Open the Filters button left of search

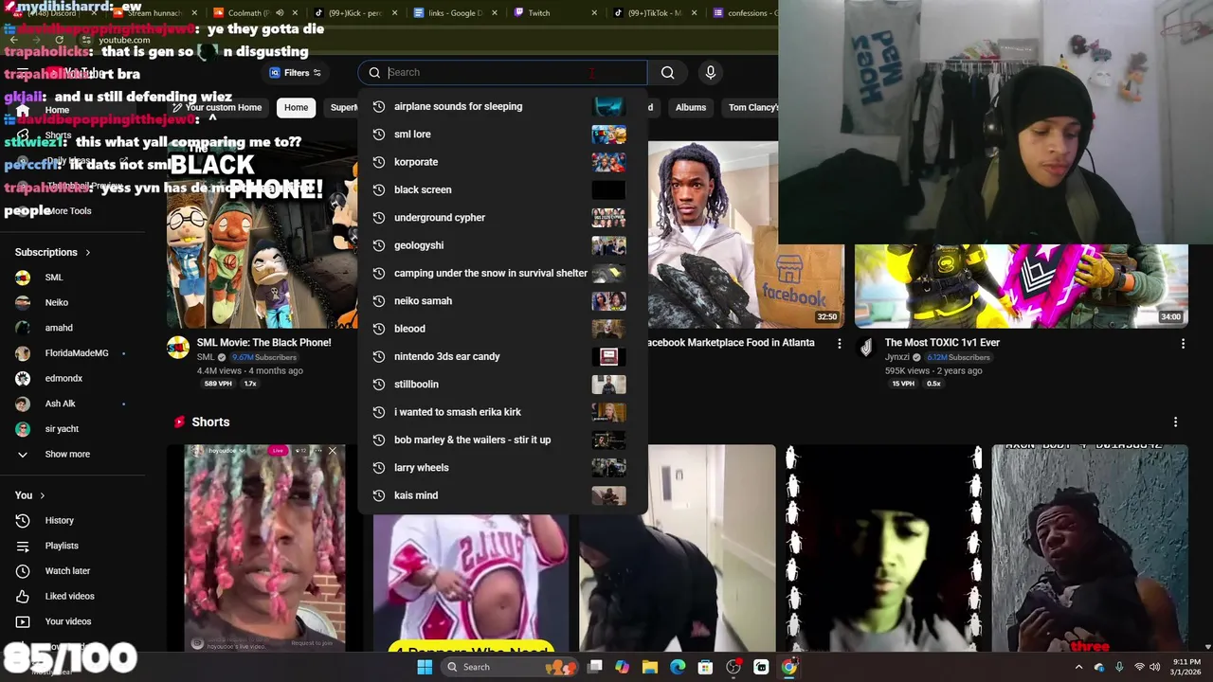(x=295, y=73)
